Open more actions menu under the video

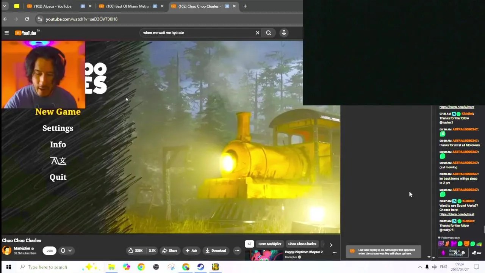coord(237,251)
